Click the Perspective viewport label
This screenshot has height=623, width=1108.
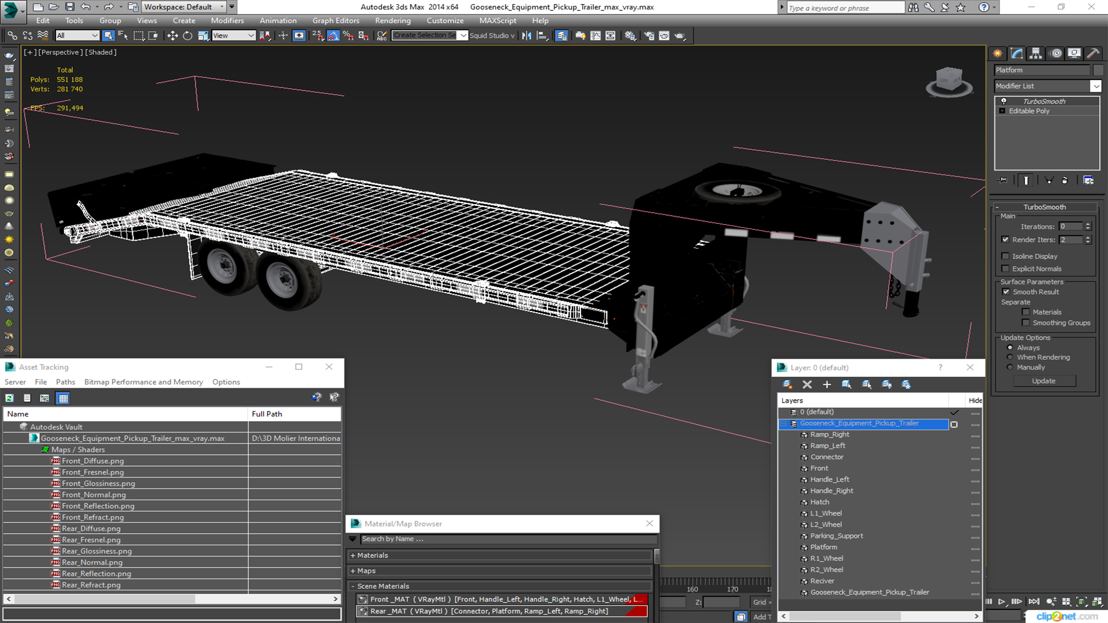(59, 52)
